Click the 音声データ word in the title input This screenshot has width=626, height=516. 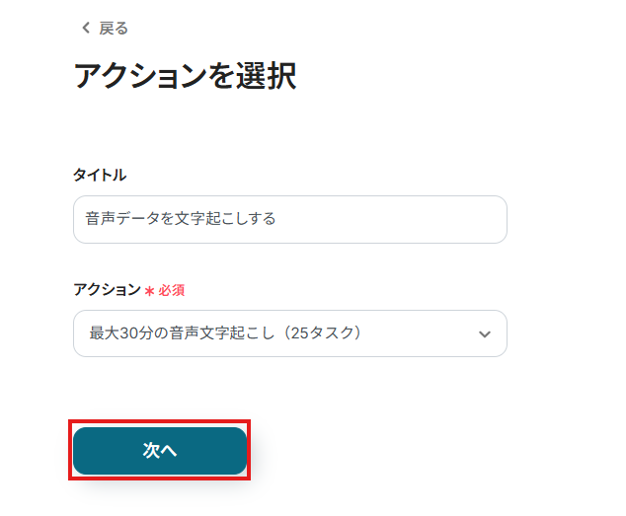tap(121, 219)
